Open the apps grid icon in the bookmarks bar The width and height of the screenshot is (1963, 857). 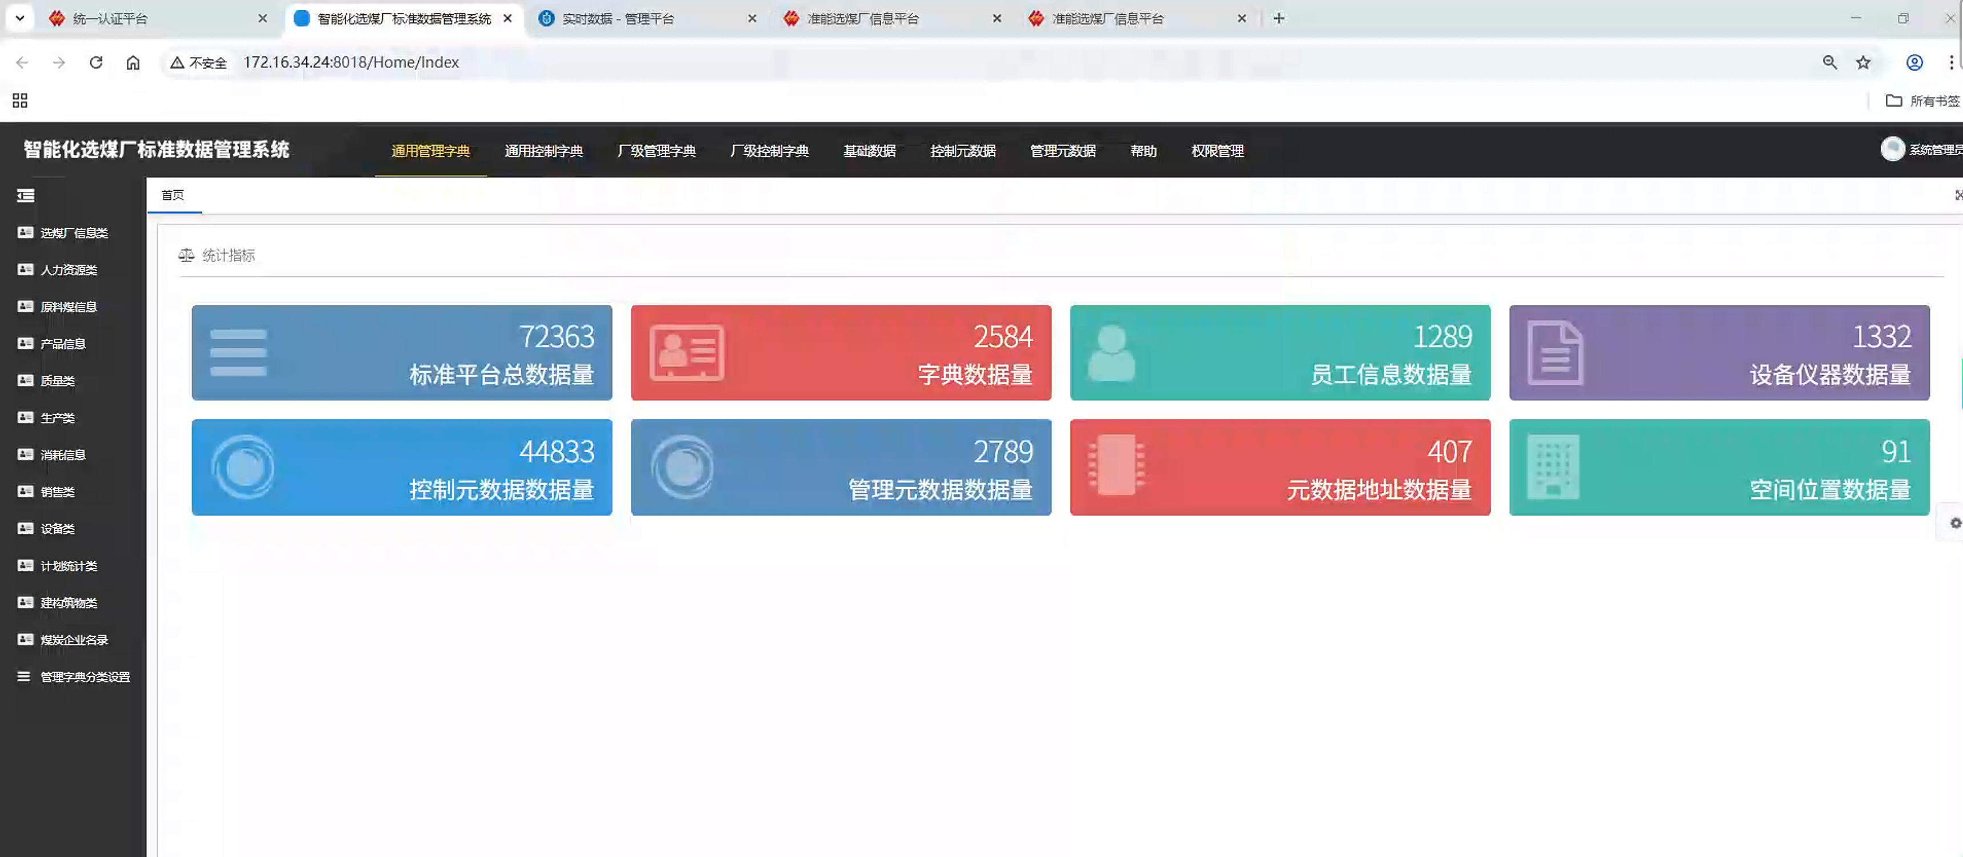coord(20,100)
